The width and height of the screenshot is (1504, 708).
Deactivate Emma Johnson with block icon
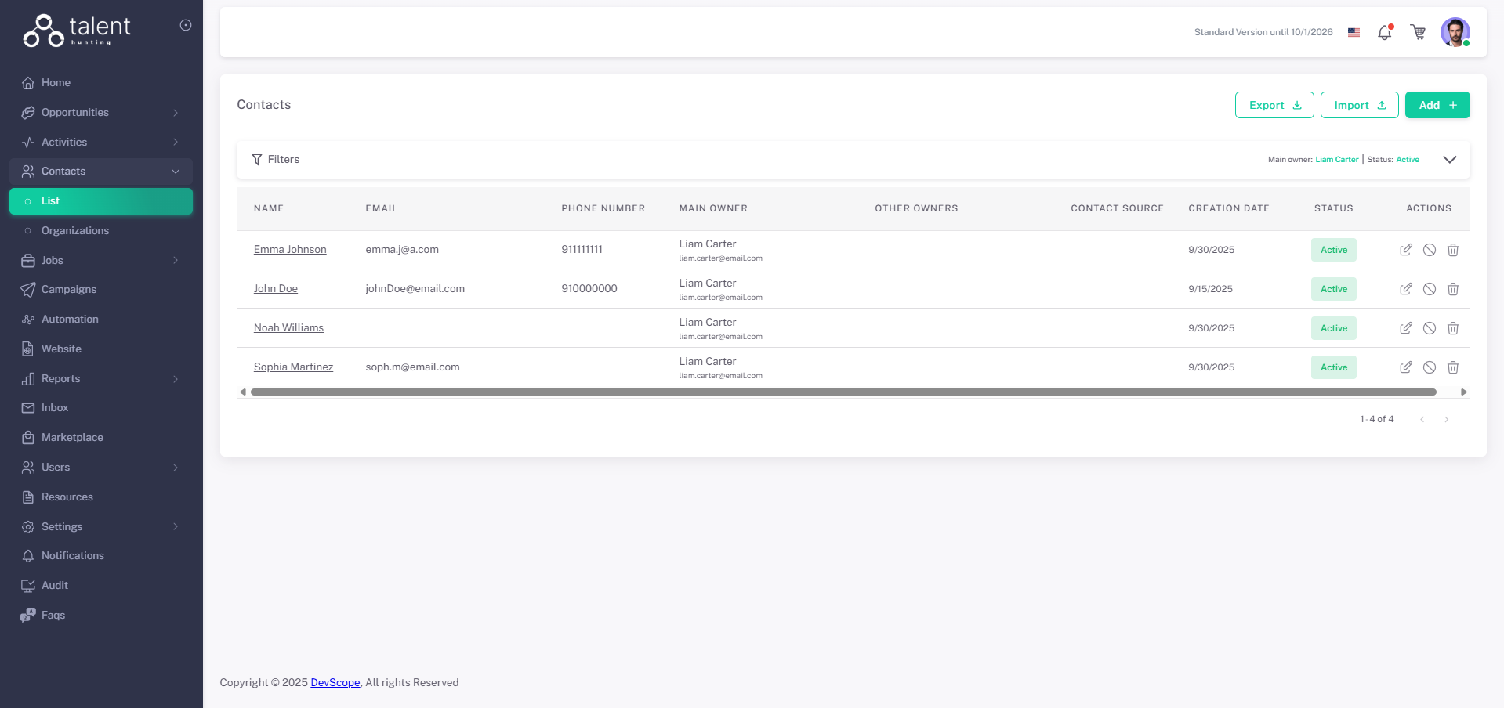click(x=1430, y=250)
